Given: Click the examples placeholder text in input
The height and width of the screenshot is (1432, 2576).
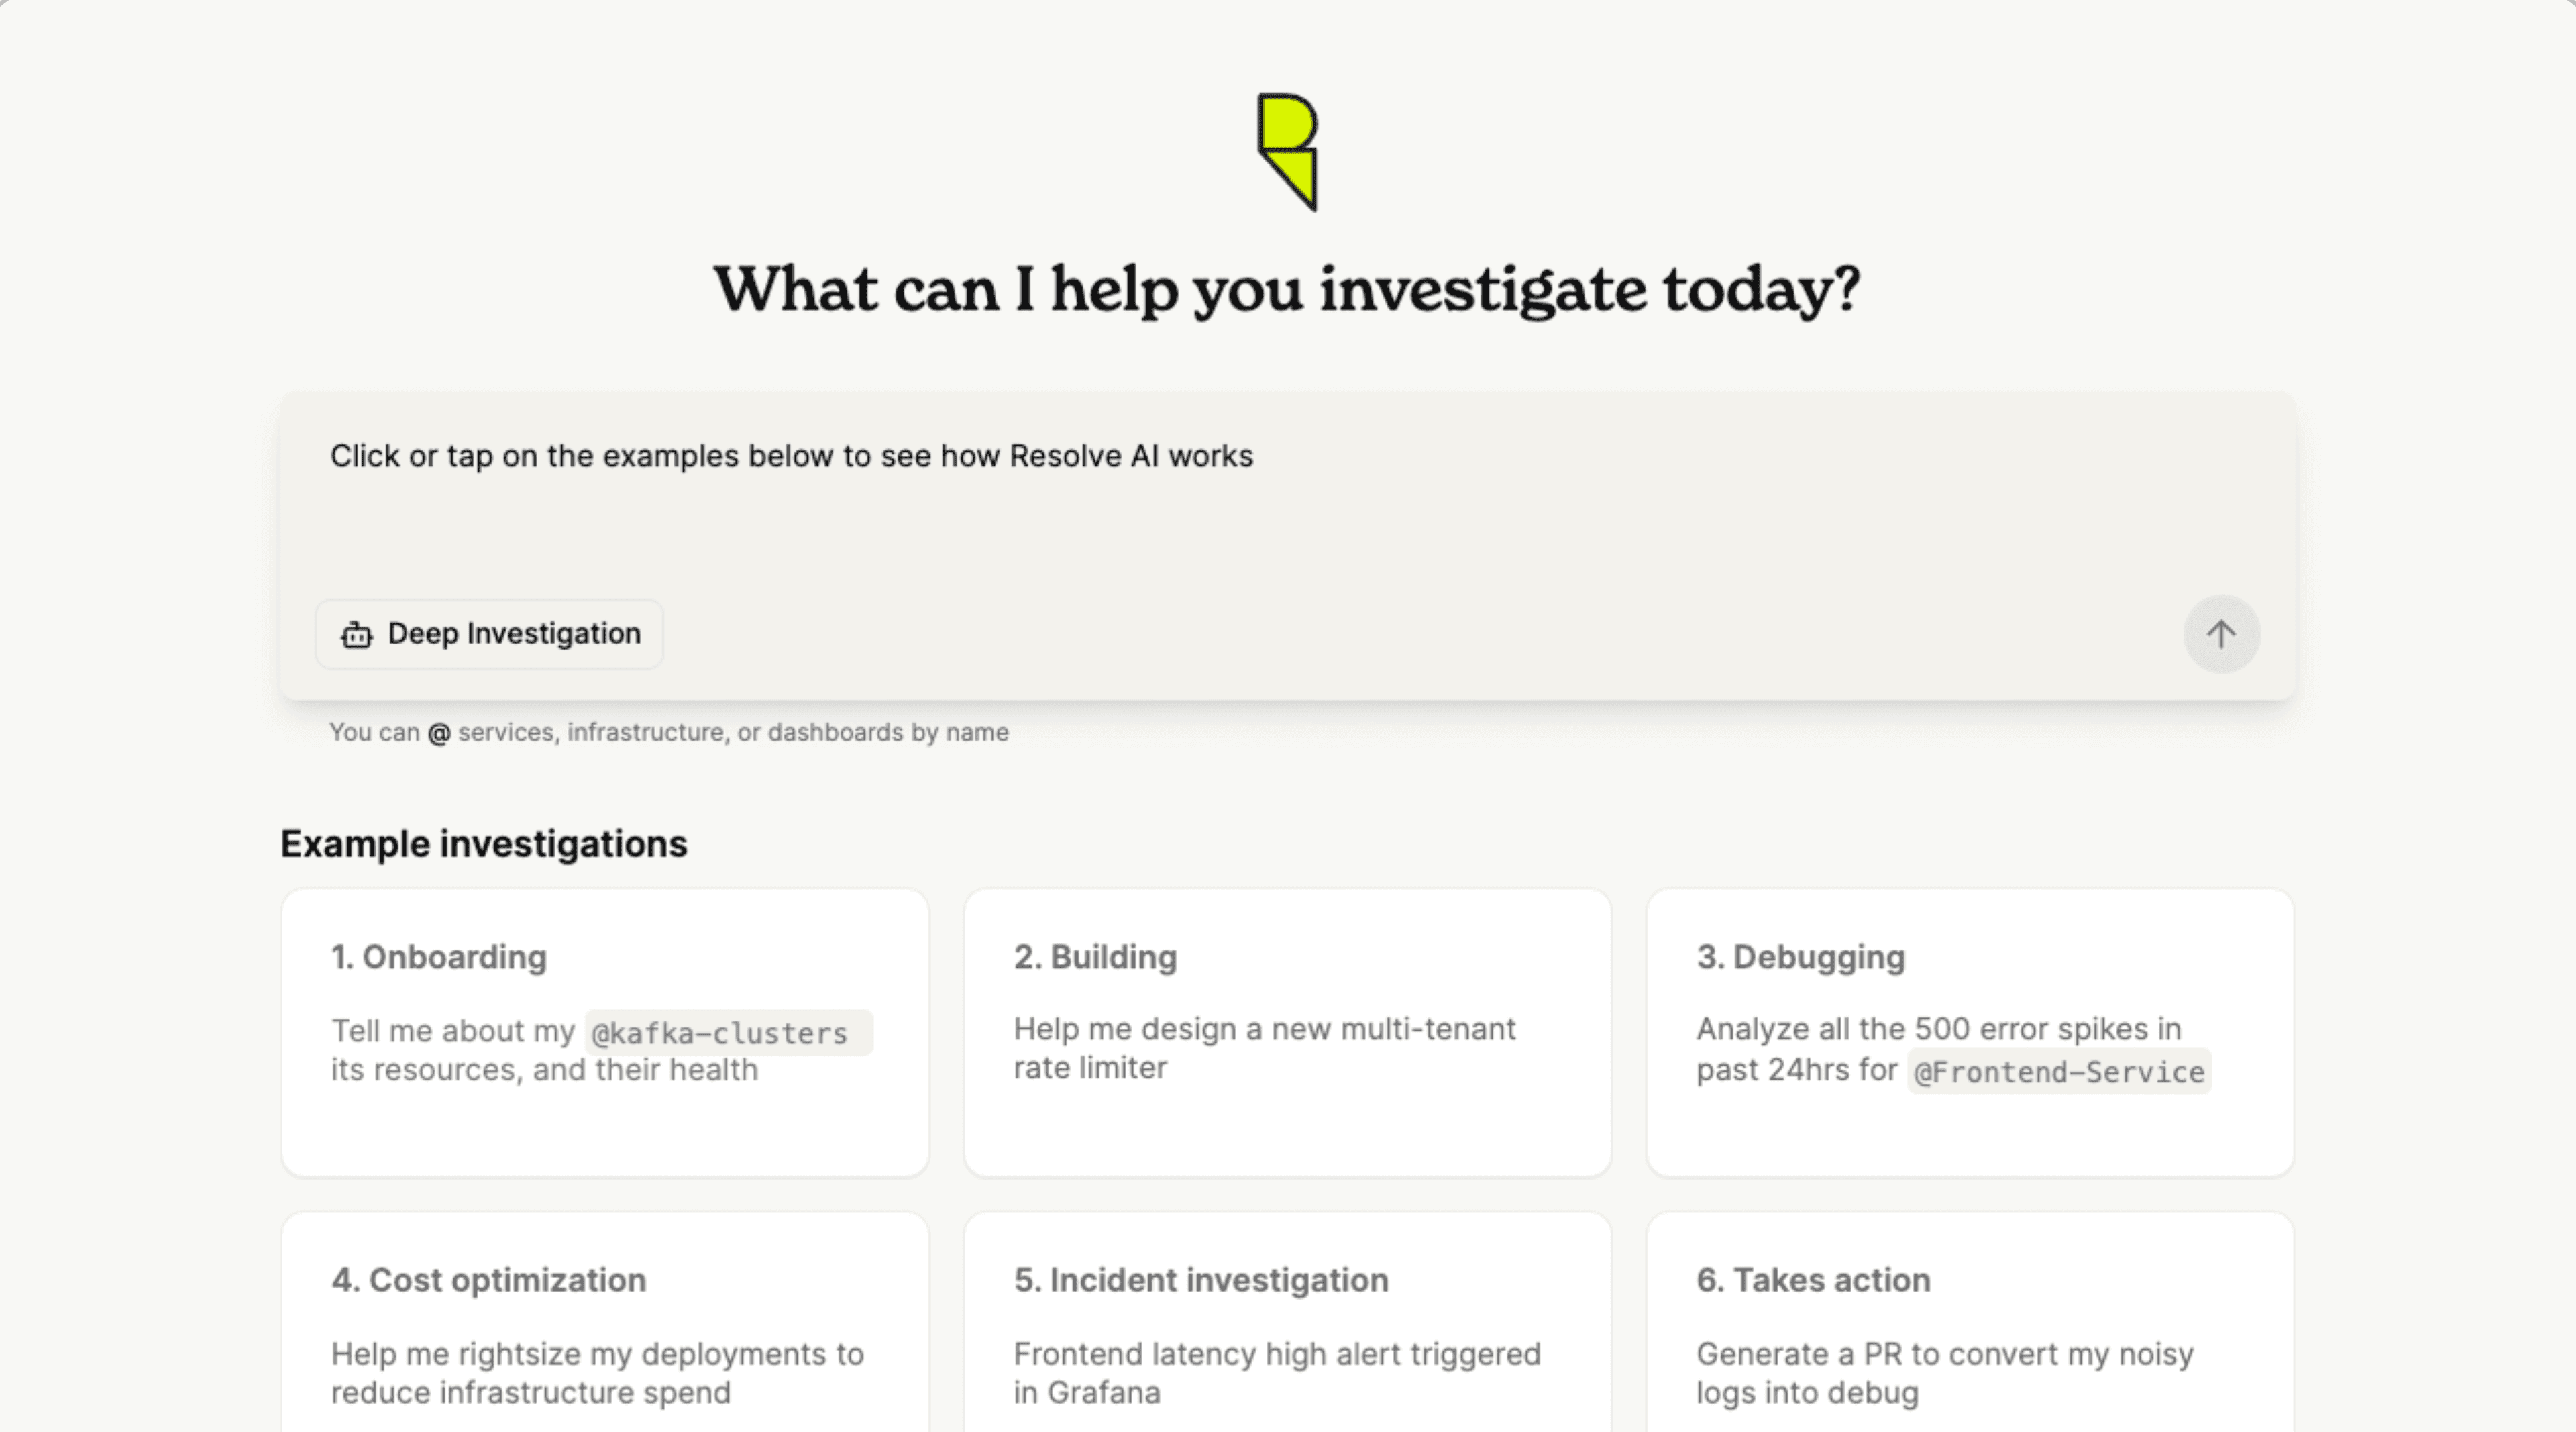Looking at the screenshot, I should [791, 456].
